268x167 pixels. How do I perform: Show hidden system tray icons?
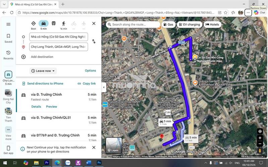click(206, 163)
